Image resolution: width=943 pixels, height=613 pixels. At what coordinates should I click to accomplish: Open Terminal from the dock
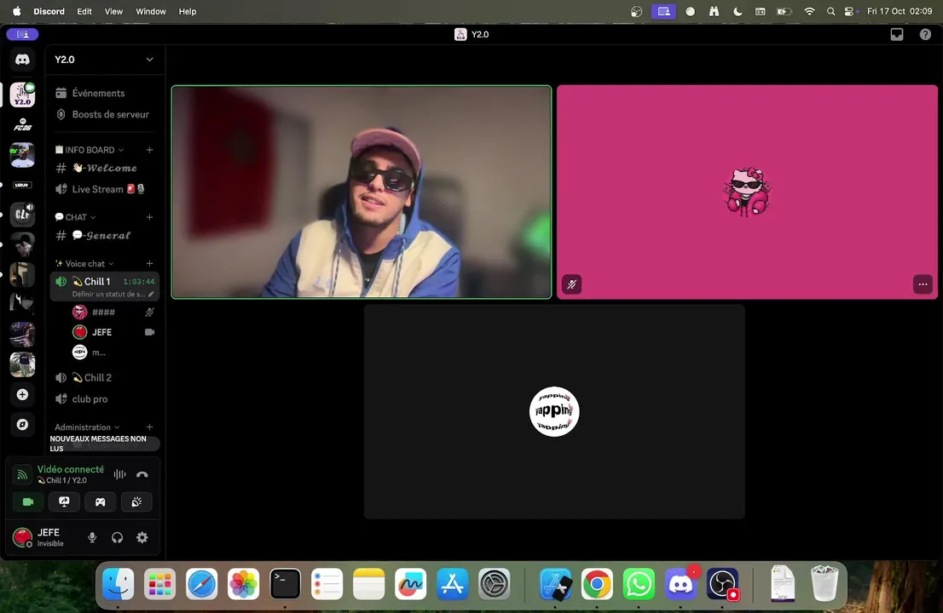coord(285,583)
